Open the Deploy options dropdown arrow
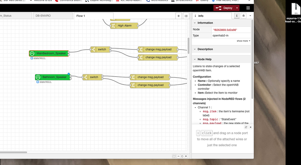 tap(237, 8)
